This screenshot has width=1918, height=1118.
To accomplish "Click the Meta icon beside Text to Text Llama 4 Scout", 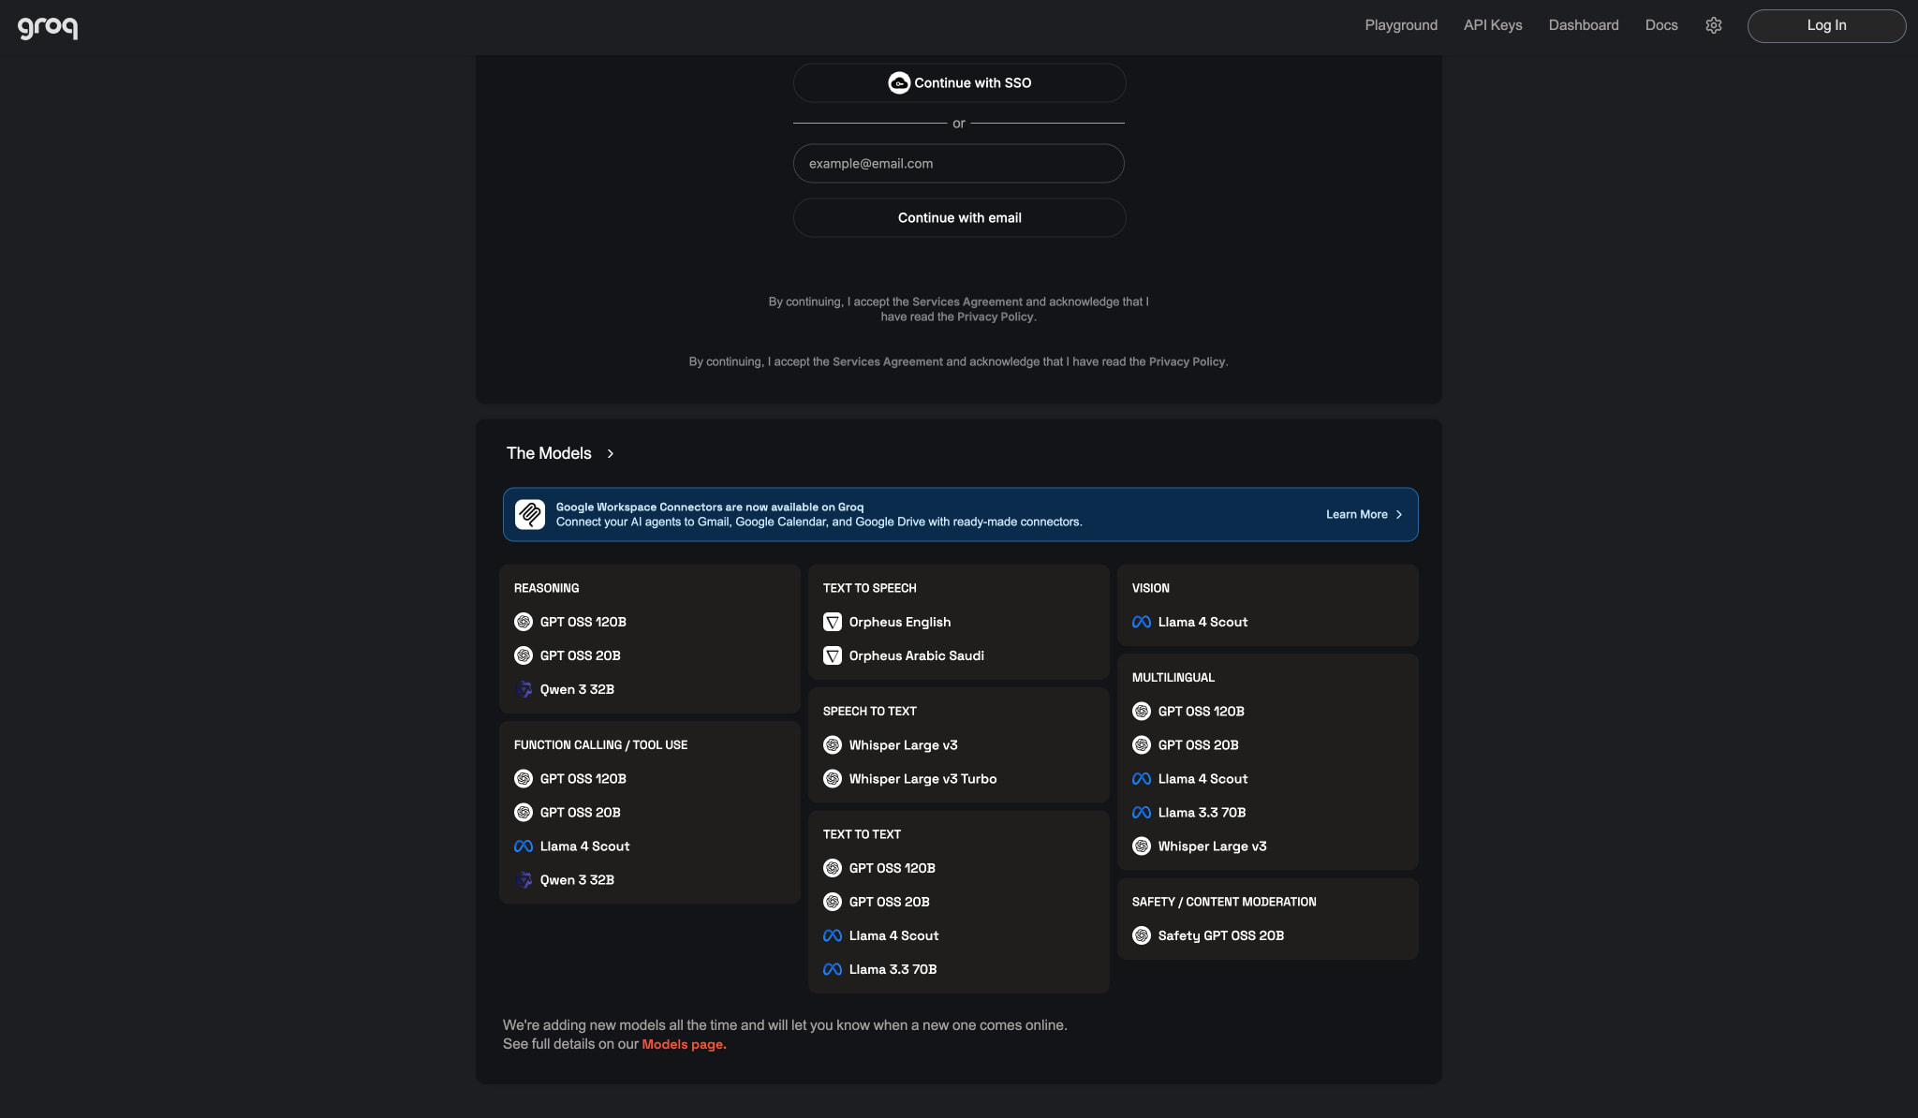I will 833,935.
